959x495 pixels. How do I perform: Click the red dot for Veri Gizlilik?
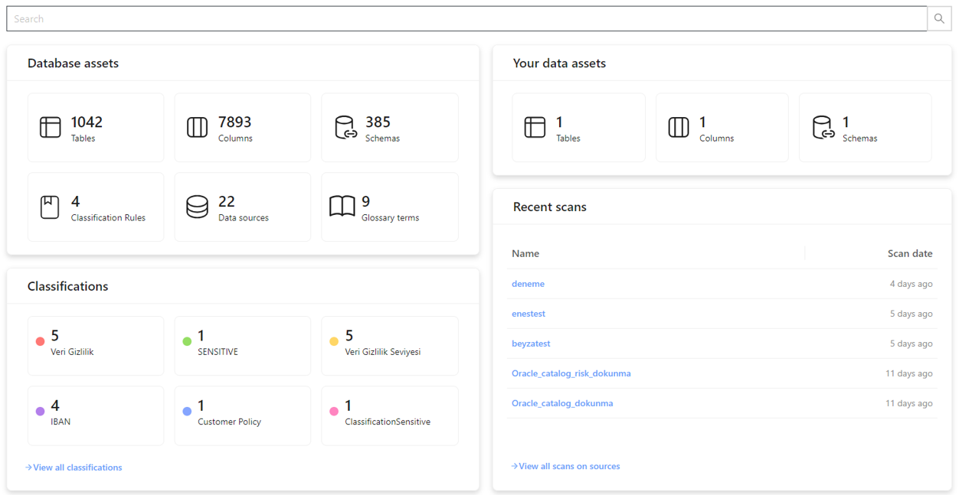pos(40,342)
